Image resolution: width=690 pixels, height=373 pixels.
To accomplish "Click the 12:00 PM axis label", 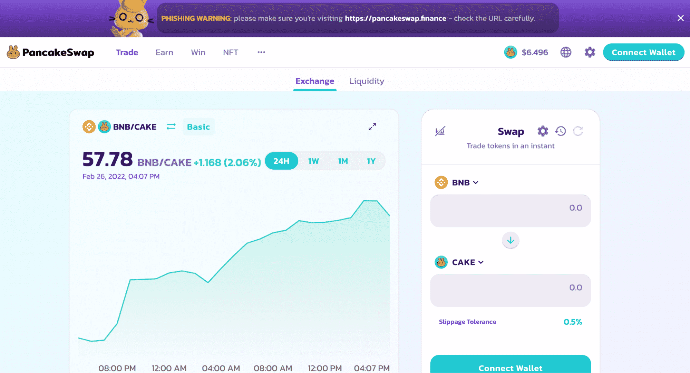I will pos(325,368).
